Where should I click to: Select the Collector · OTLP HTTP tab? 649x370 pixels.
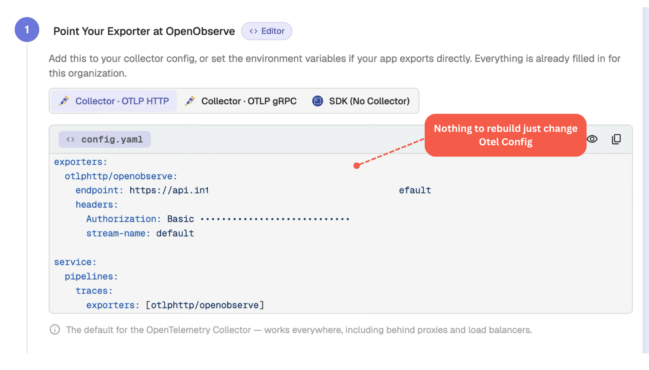(114, 101)
